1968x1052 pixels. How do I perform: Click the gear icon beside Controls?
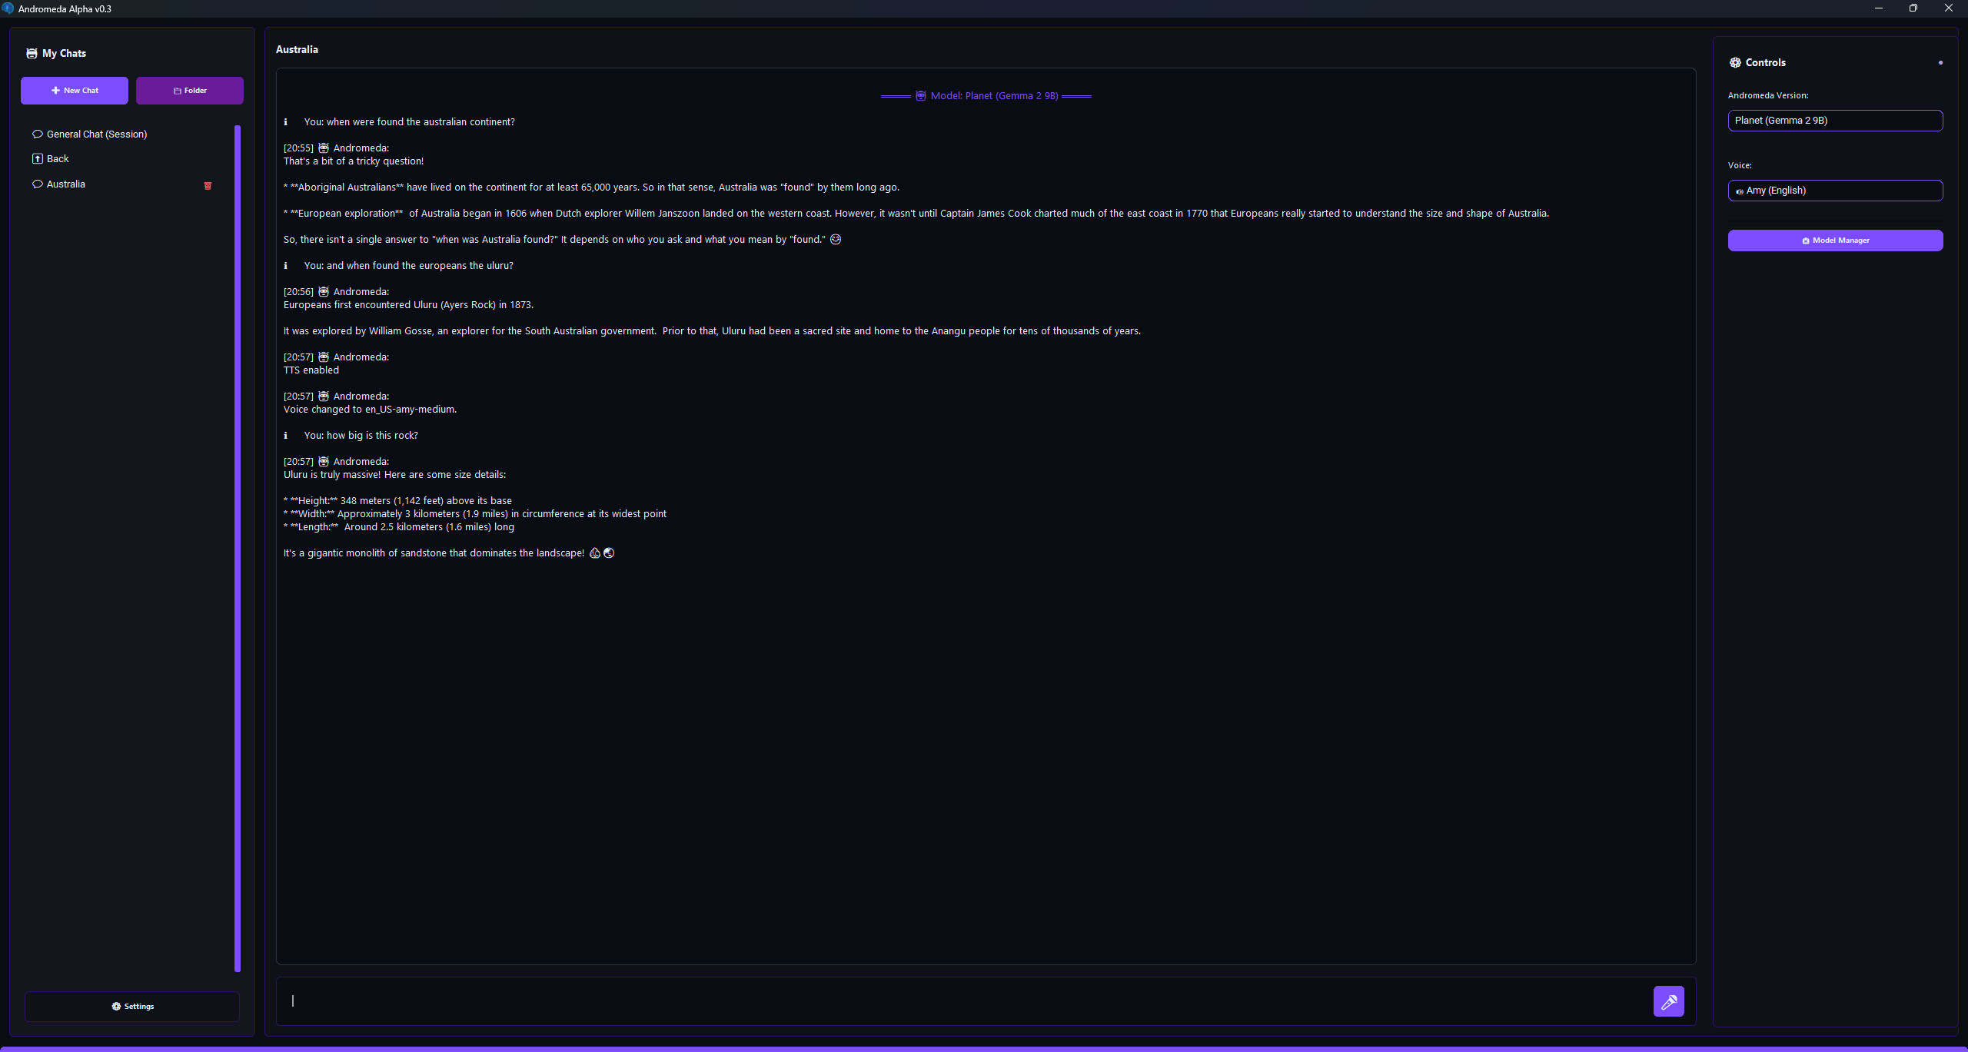click(1735, 62)
